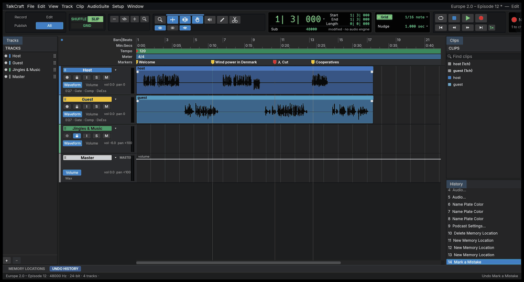The image size is (524, 282).
Task: Switch to the Publish workspace
Action: (x=20, y=26)
